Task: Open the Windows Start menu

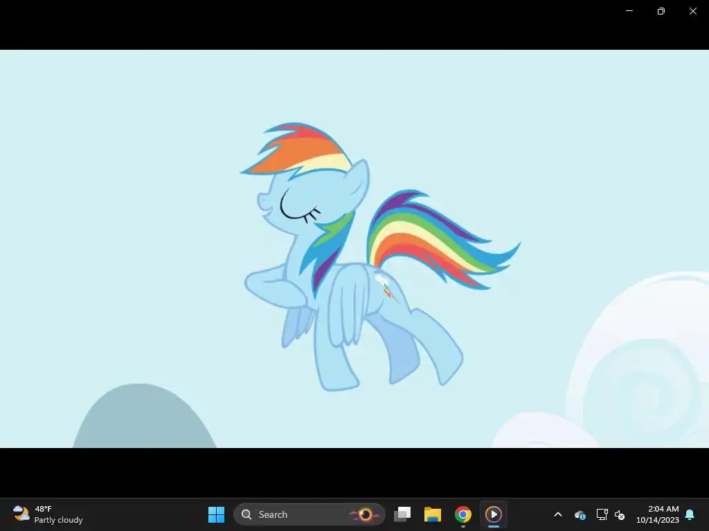Action: click(x=216, y=514)
